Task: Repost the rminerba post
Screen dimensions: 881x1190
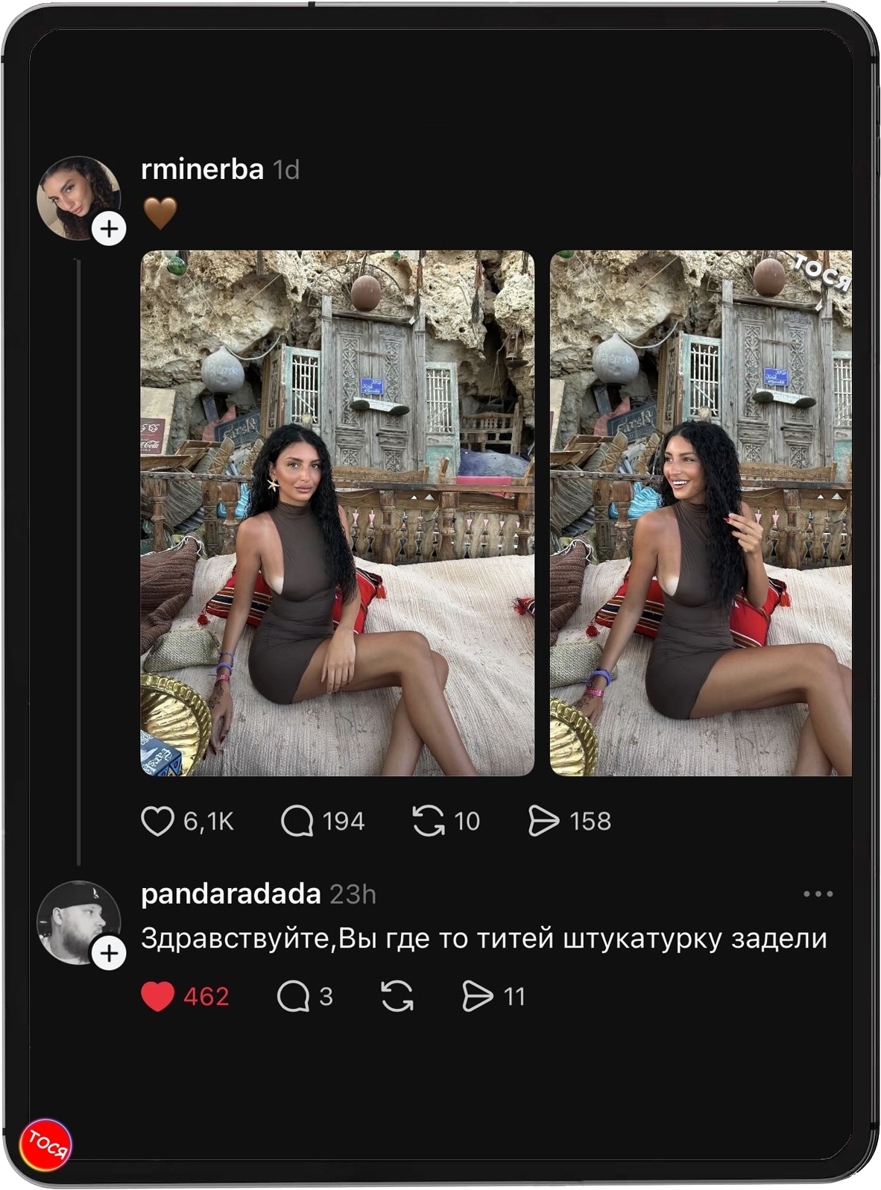Action: 429,821
